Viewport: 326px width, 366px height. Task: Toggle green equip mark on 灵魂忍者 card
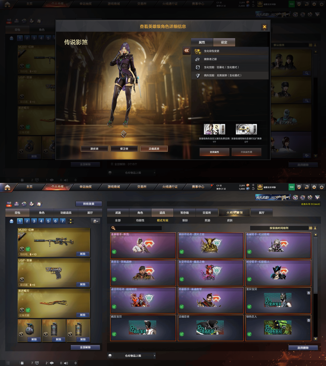click(x=182, y=334)
